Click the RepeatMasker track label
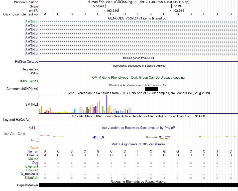Viewport: 238px width, 191px height. 28,185
